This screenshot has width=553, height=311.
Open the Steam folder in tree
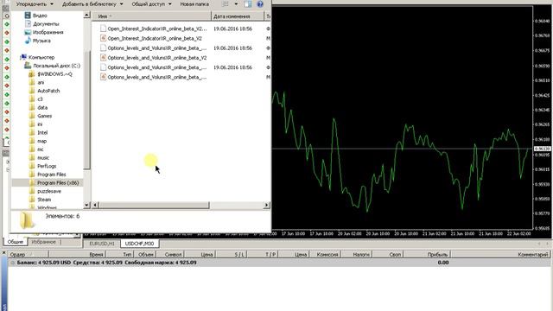pyautogui.click(x=44, y=200)
